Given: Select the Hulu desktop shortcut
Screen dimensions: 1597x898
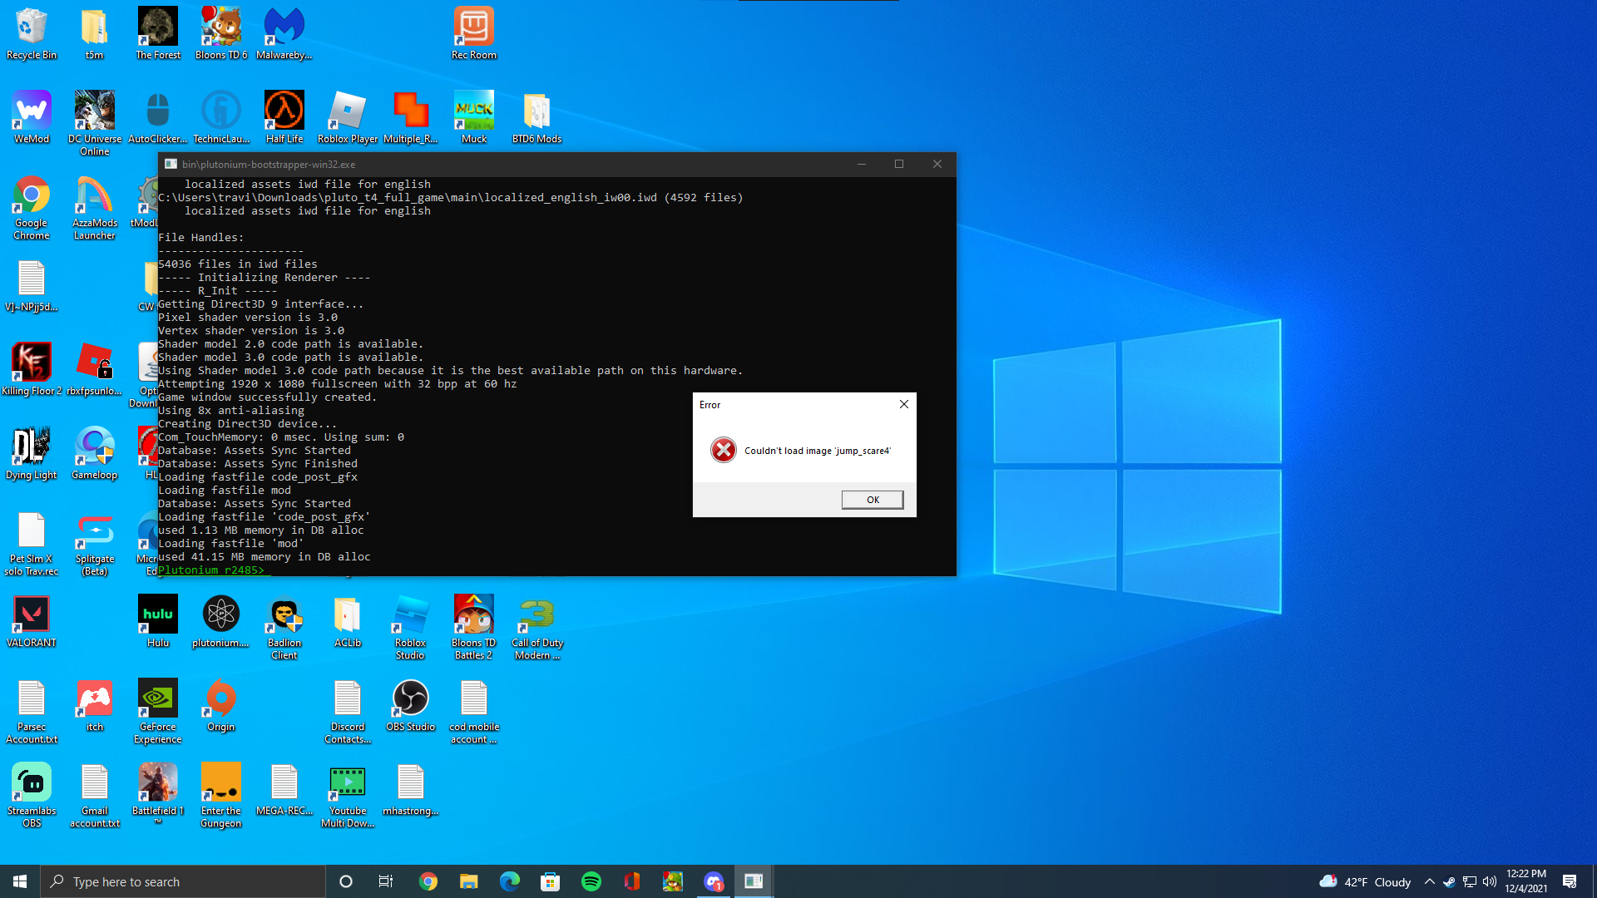Looking at the screenshot, I should (158, 621).
